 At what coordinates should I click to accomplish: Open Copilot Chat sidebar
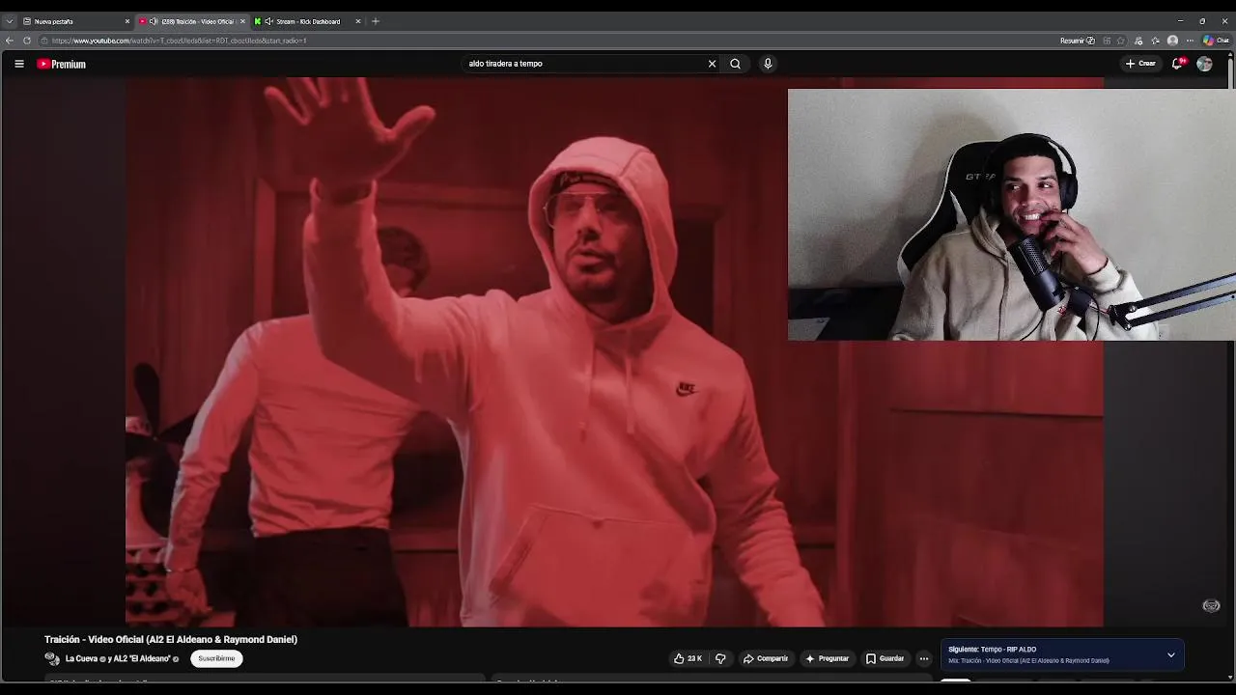click(x=1215, y=41)
